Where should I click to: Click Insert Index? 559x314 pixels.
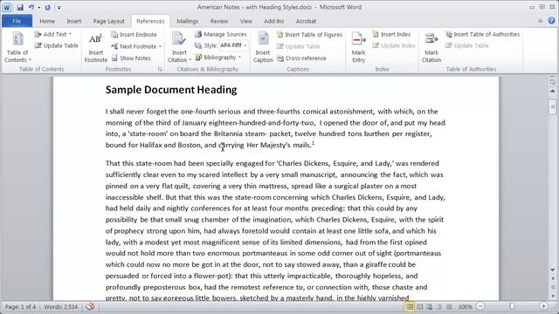[391, 34]
